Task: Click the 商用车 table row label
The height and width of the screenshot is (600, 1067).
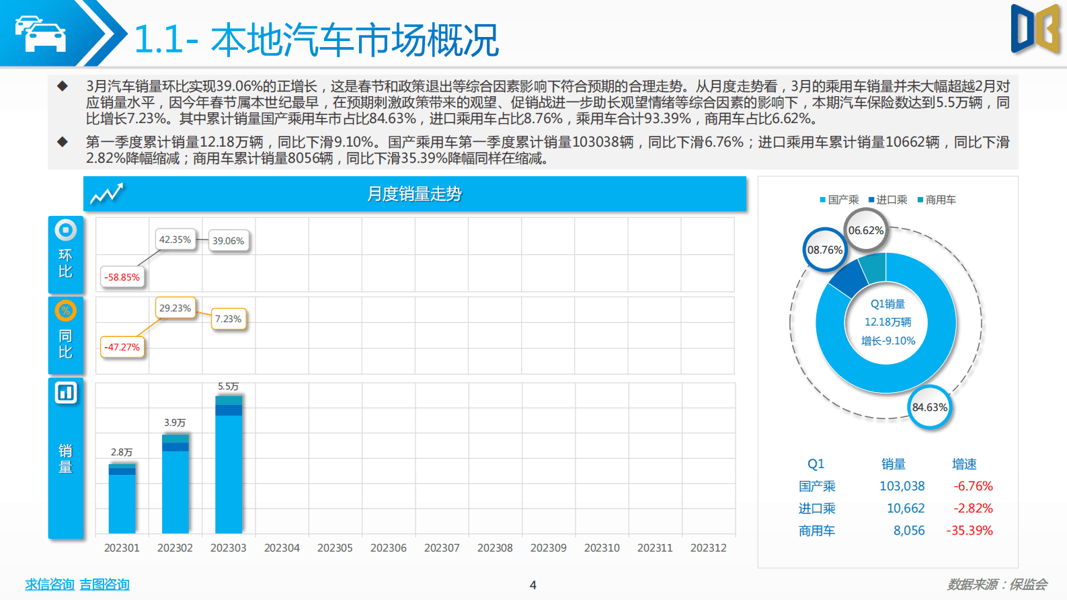Action: [817, 531]
